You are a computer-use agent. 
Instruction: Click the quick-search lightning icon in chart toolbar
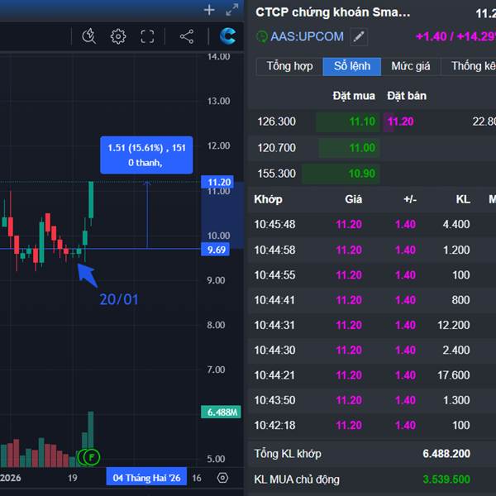(89, 36)
